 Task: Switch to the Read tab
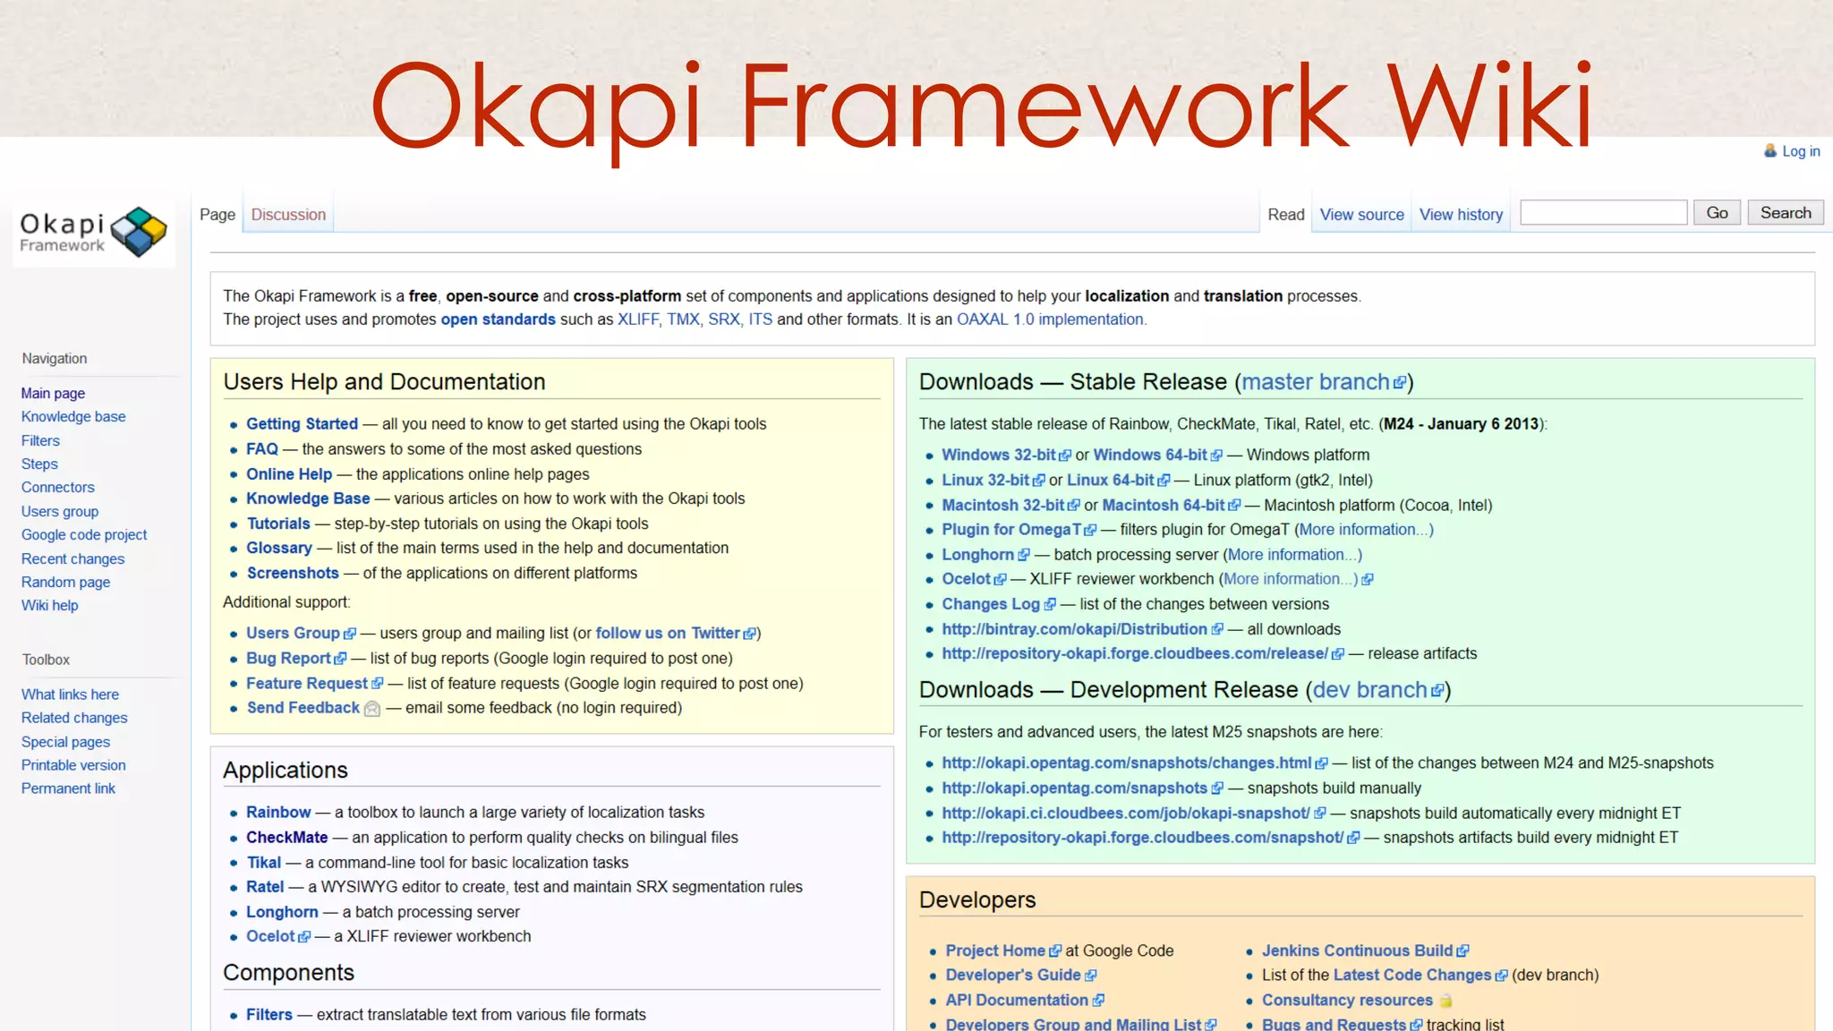click(x=1285, y=215)
